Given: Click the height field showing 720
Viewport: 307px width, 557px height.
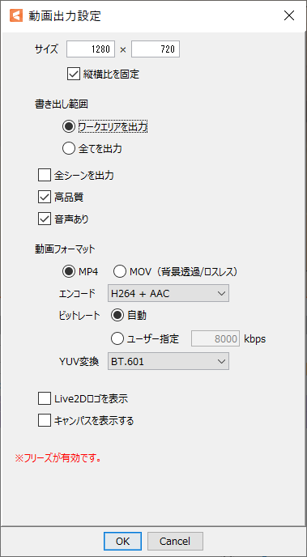Looking at the screenshot, I should coord(156,49).
